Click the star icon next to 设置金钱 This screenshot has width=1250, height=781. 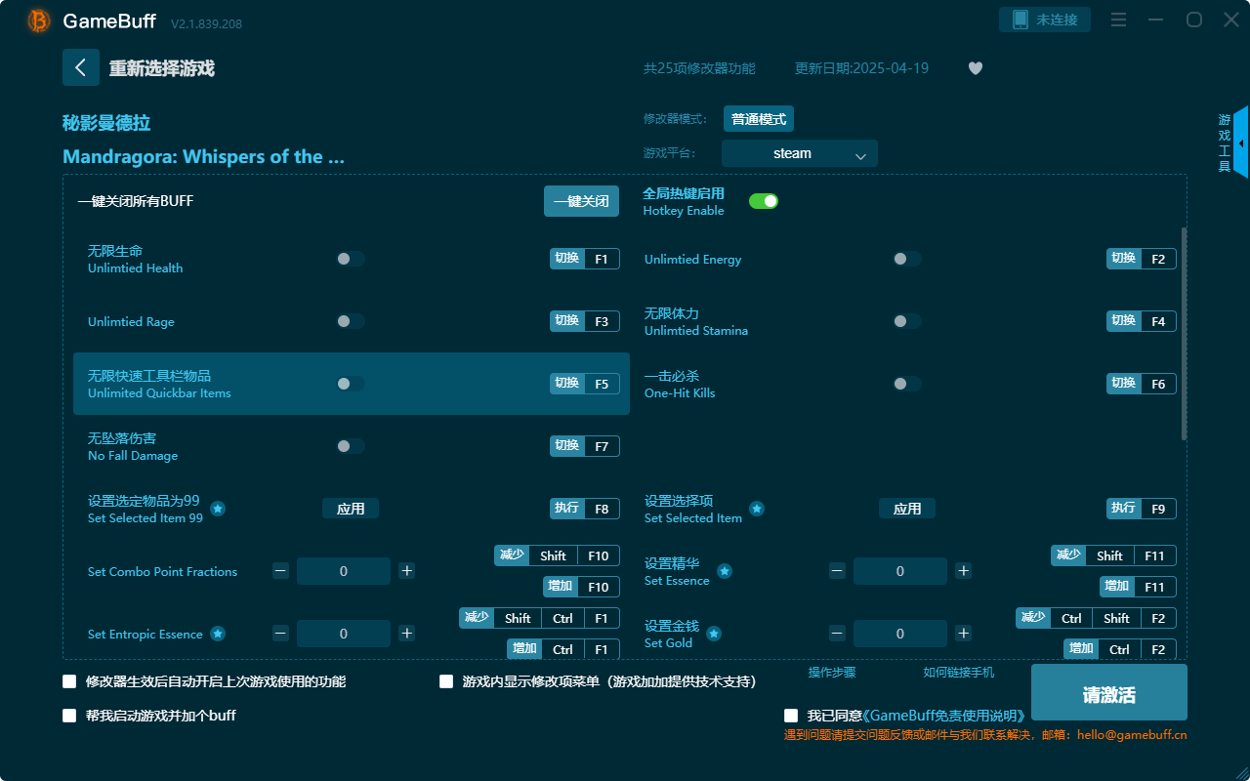pyautogui.click(x=714, y=634)
